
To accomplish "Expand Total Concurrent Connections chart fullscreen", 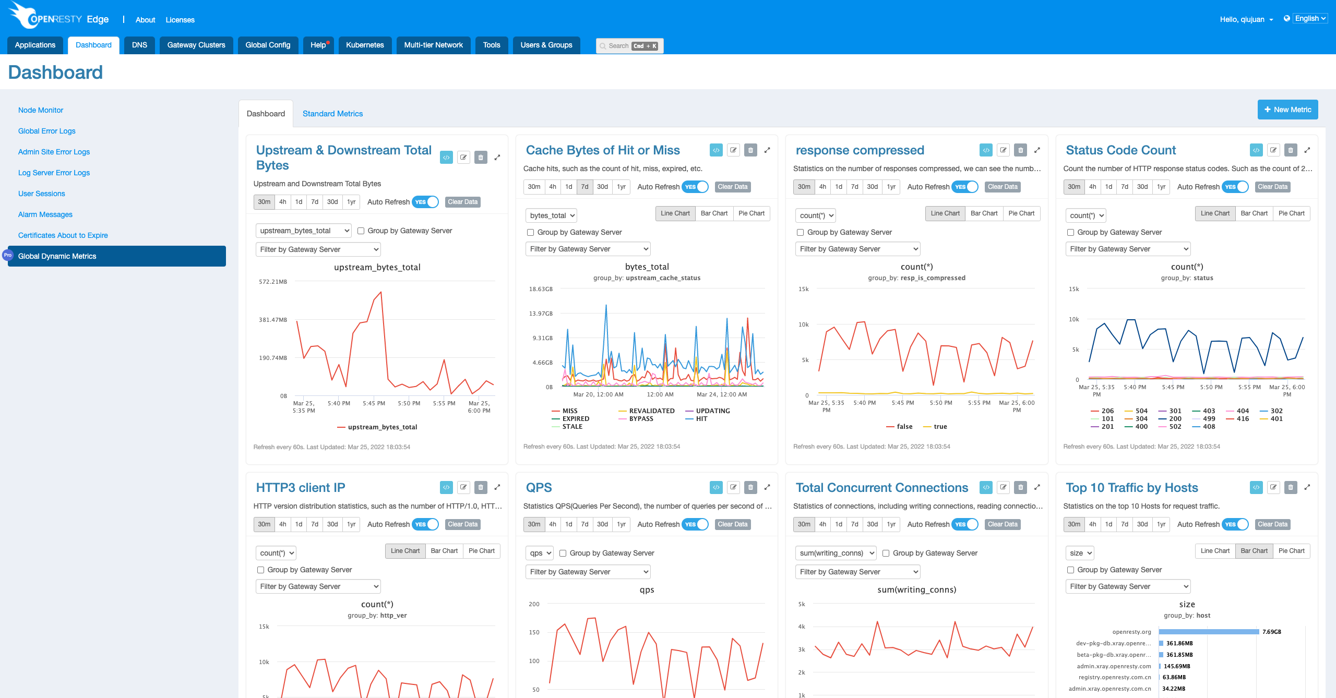I will (1037, 487).
